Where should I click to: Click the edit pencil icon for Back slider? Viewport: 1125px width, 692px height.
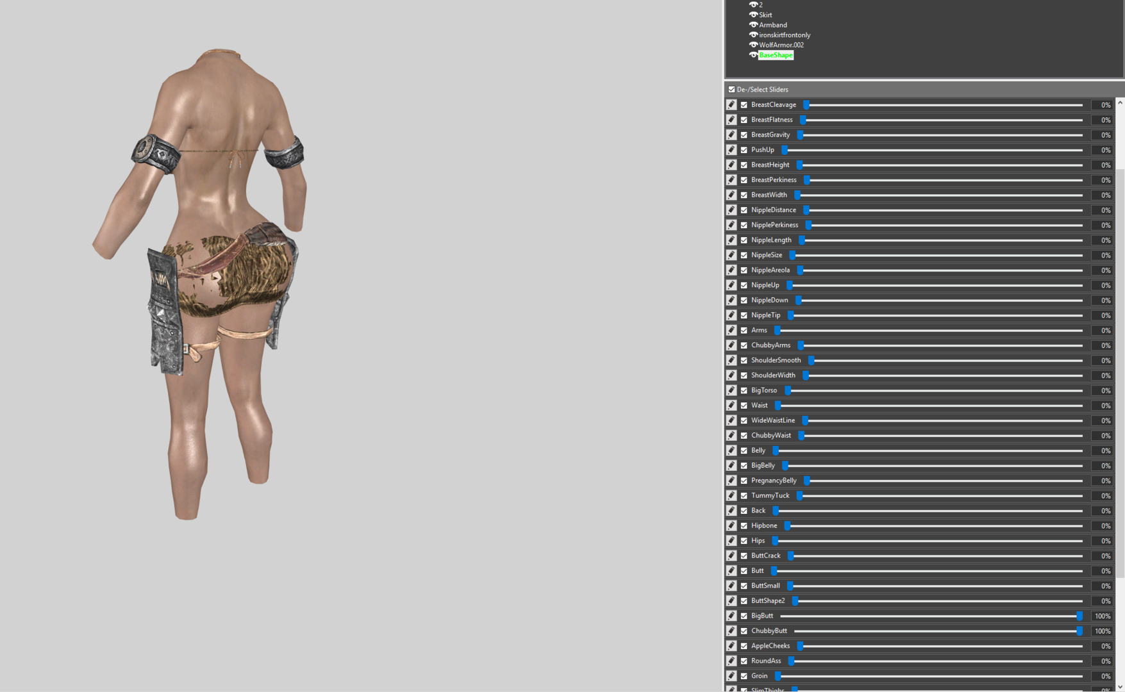731,511
